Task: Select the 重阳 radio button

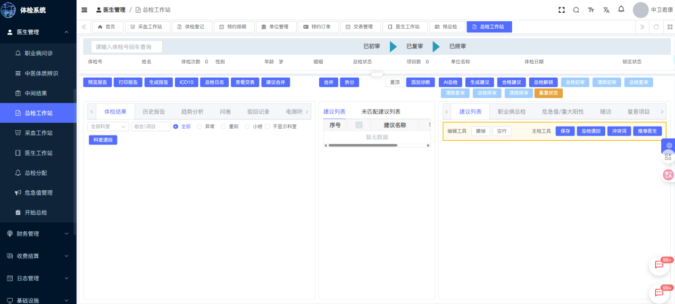Action: [223, 126]
